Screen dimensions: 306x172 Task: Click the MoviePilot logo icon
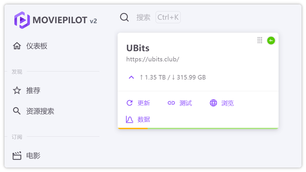click(22, 20)
